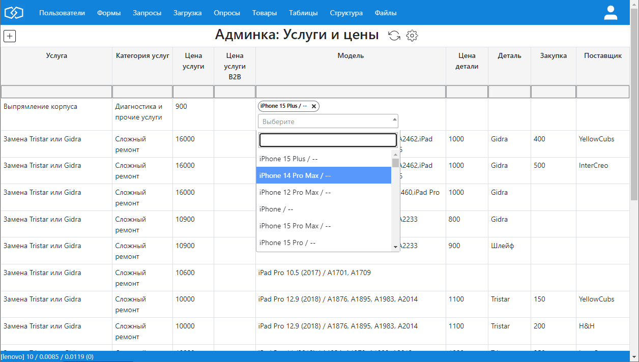The width and height of the screenshot is (639, 362).
Task: Click the Поставщик column filter field
Action: click(x=603, y=92)
